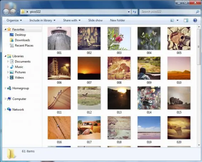Select thumbnail 017 rusty car photo

[89, 128]
